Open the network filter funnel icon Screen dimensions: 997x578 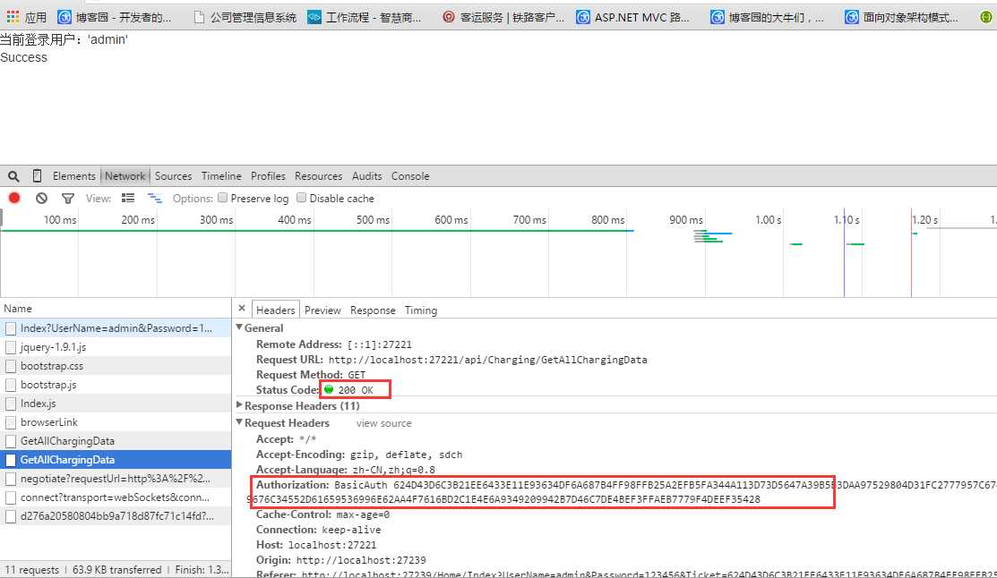(67, 198)
